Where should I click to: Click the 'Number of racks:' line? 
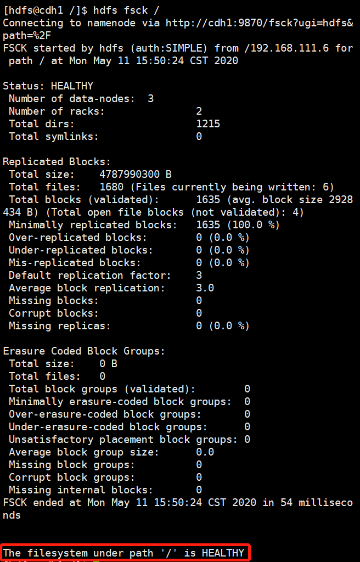(x=105, y=111)
